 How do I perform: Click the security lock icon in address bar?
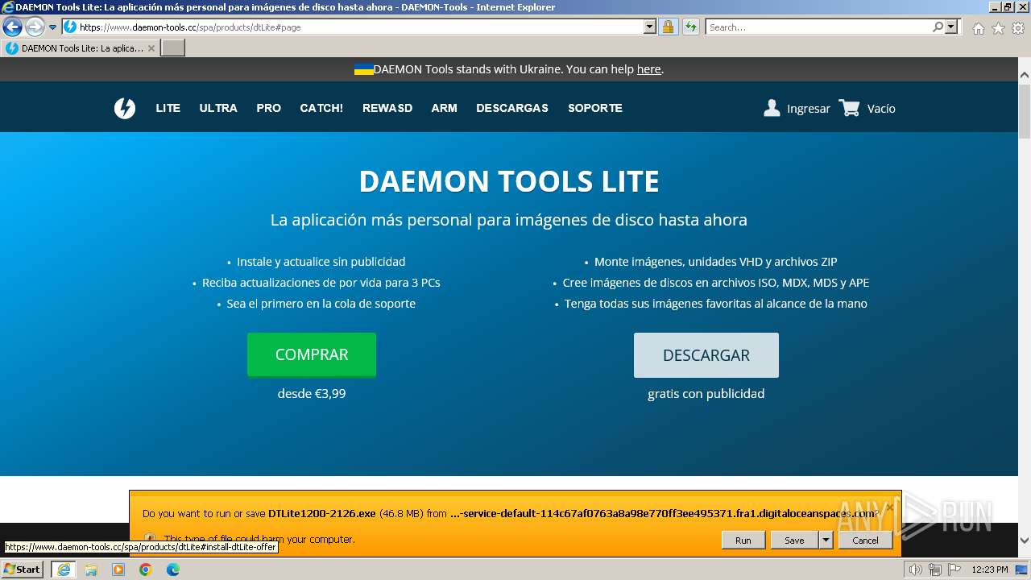point(668,27)
